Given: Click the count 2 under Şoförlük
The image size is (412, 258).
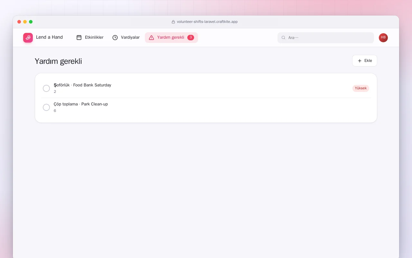Looking at the screenshot, I should (55, 92).
